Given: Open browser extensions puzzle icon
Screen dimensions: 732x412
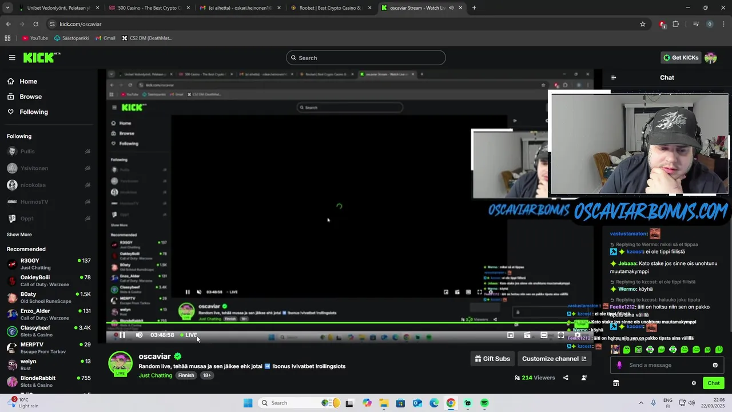Looking at the screenshot, I should [x=676, y=24].
